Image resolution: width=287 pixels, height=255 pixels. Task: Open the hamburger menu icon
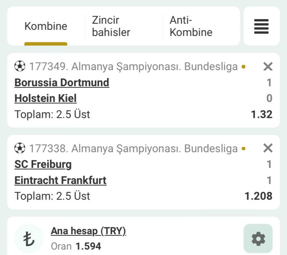(261, 26)
